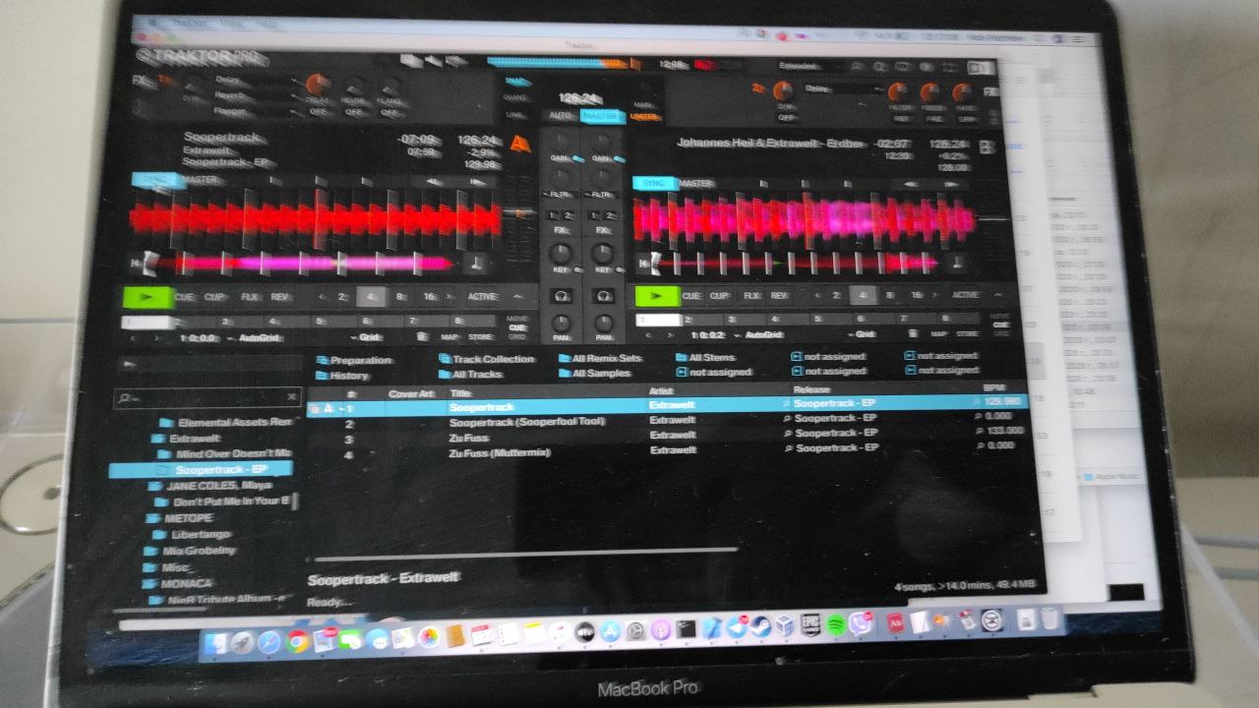
Task: Enable Deck A loop ACTIVE button
Action: (482, 296)
